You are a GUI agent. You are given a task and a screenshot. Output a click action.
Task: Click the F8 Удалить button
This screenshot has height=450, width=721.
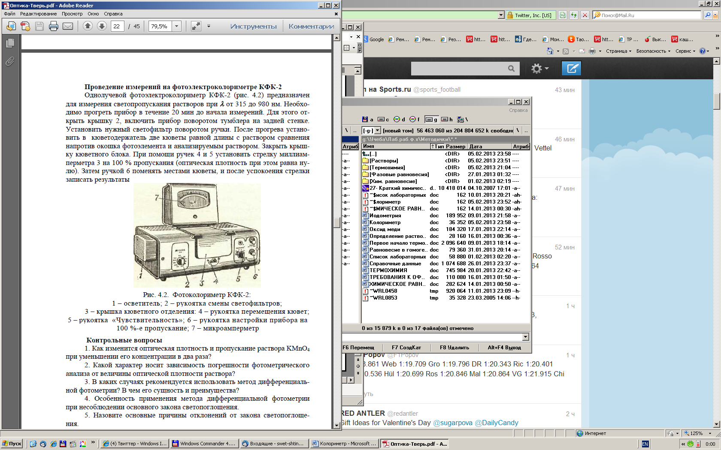point(454,348)
